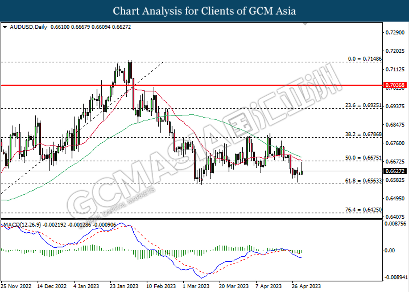
Task: Click the 0.64950 price axis value
Action: pyautogui.click(x=395, y=198)
